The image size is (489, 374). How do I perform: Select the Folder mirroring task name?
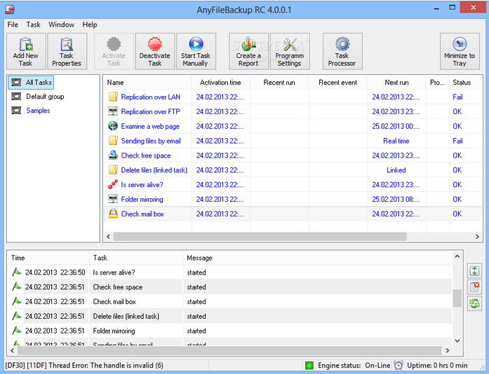tap(142, 200)
